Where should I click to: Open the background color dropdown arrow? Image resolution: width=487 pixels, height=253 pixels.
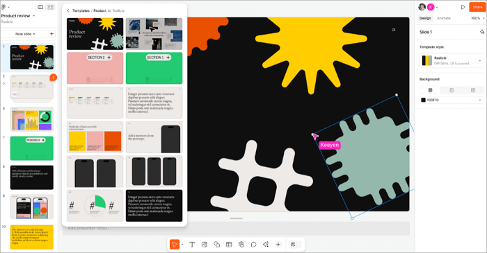click(x=479, y=100)
